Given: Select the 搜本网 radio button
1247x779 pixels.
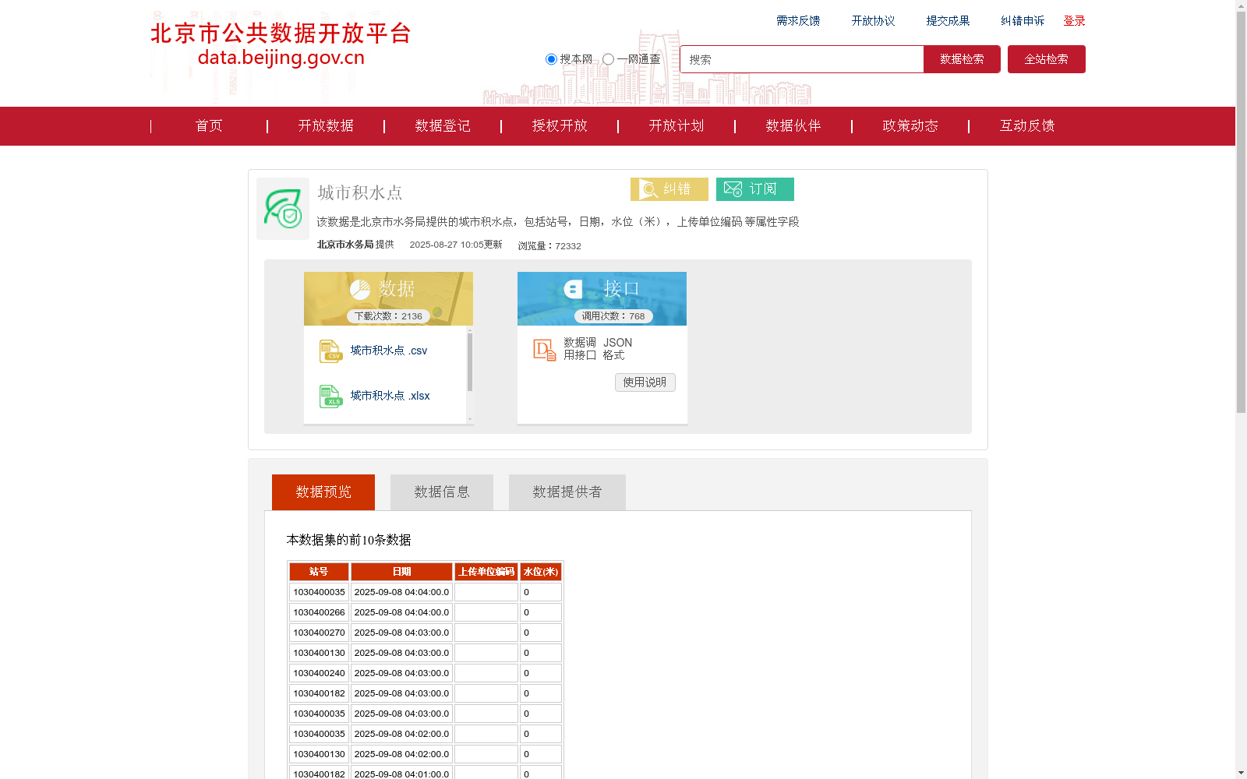Looking at the screenshot, I should coord(551,59).
